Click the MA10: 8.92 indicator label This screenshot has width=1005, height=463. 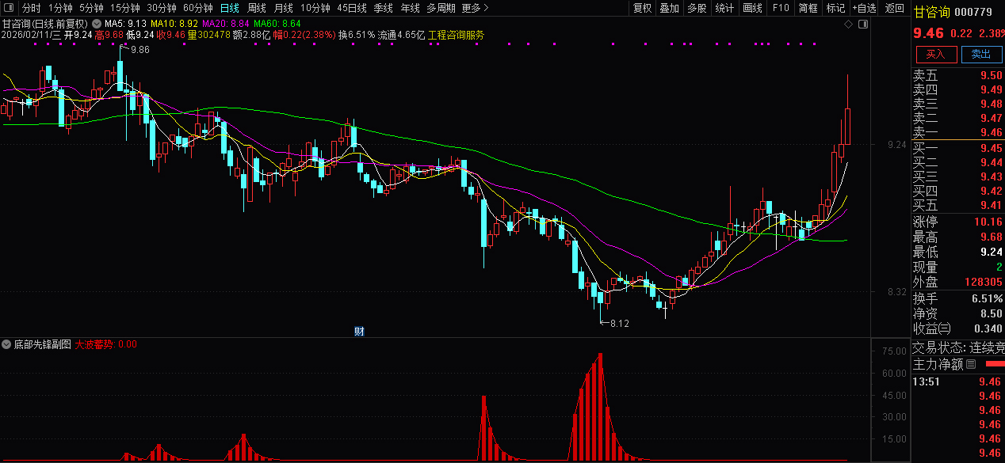(174, 24)
